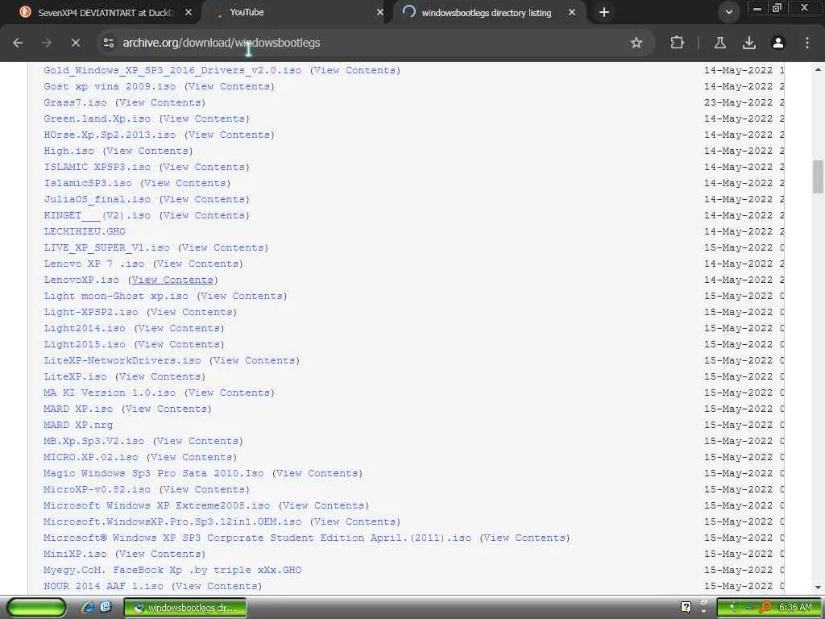Open MICRO.XP.02.iso link

(91, 458)
